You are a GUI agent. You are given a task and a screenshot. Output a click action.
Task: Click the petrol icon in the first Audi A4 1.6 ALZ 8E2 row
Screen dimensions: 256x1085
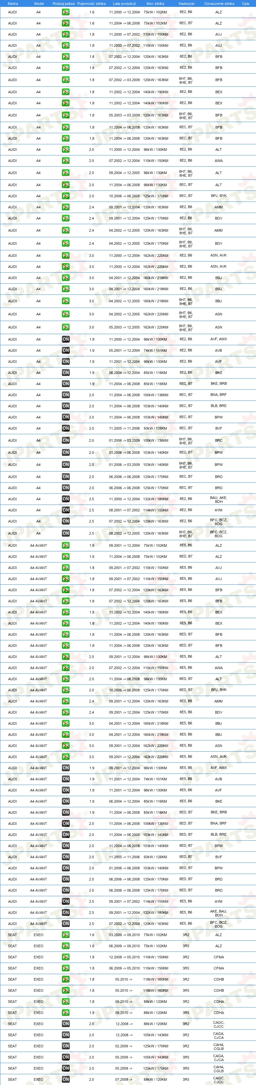pos(66,12)
